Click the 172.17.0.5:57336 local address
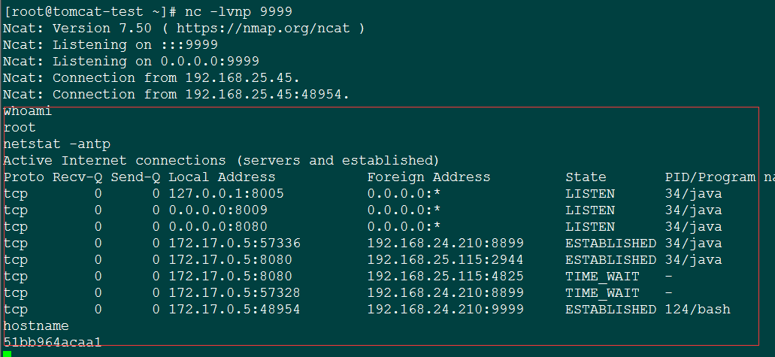This screenshot has width=775, height=357. (235, 244)
